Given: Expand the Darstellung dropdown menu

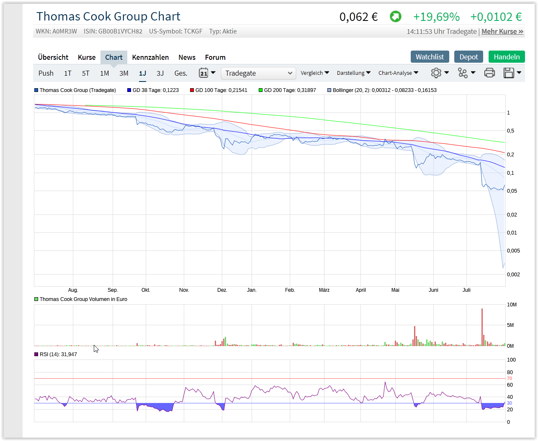Looking at the screenshot, I should click(x=353, y=73).
